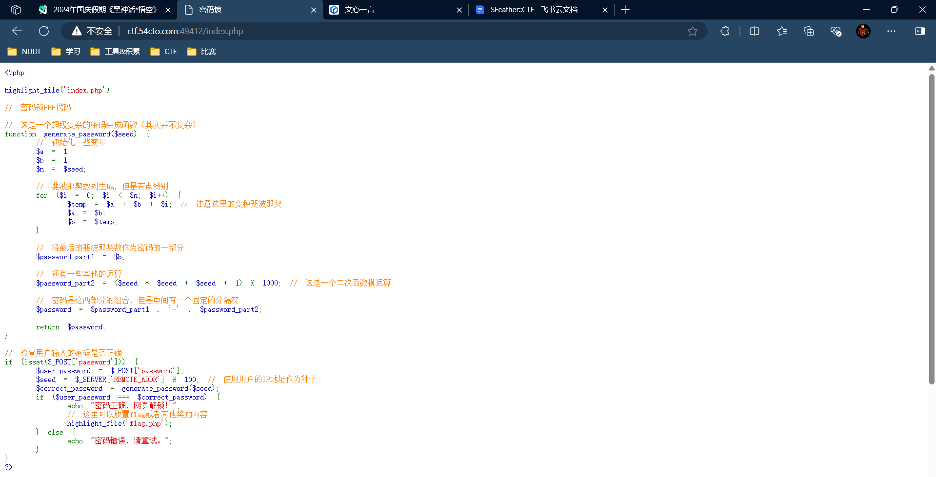The image size is (936, 477).
Task: Click the 不安全 security warning indicator
Action: coord(93,31)
